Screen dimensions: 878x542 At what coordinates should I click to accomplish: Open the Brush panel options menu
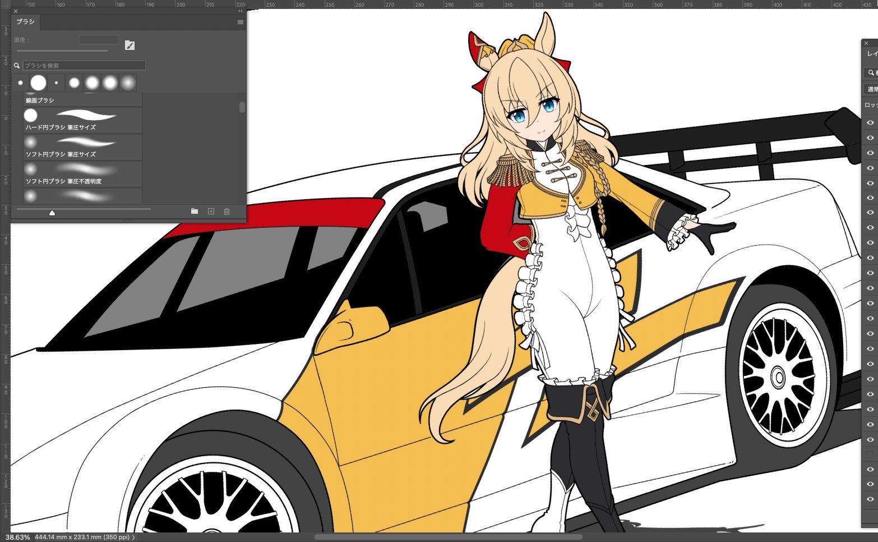tap(241, 22)
